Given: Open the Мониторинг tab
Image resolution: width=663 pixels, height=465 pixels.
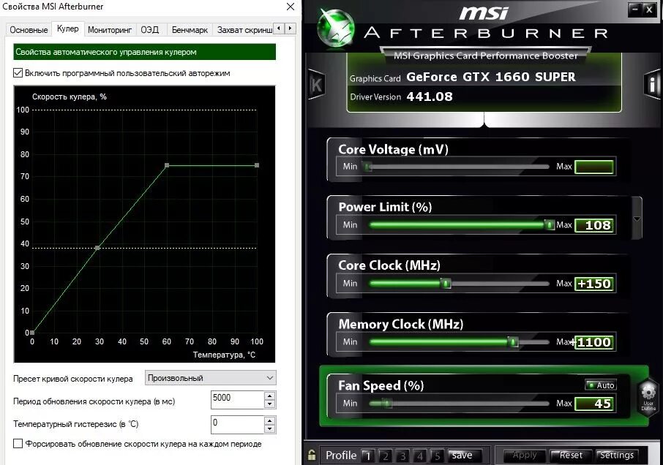Looking at the screenshot, I should [110, 30].
